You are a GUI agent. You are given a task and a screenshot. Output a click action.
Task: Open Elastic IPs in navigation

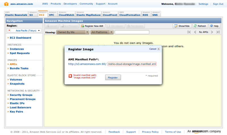(17, 103)
